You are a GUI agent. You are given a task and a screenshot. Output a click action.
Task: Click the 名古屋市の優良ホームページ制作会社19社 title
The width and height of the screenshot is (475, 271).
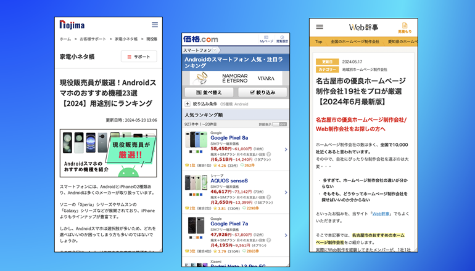click(x=360, y=91)
